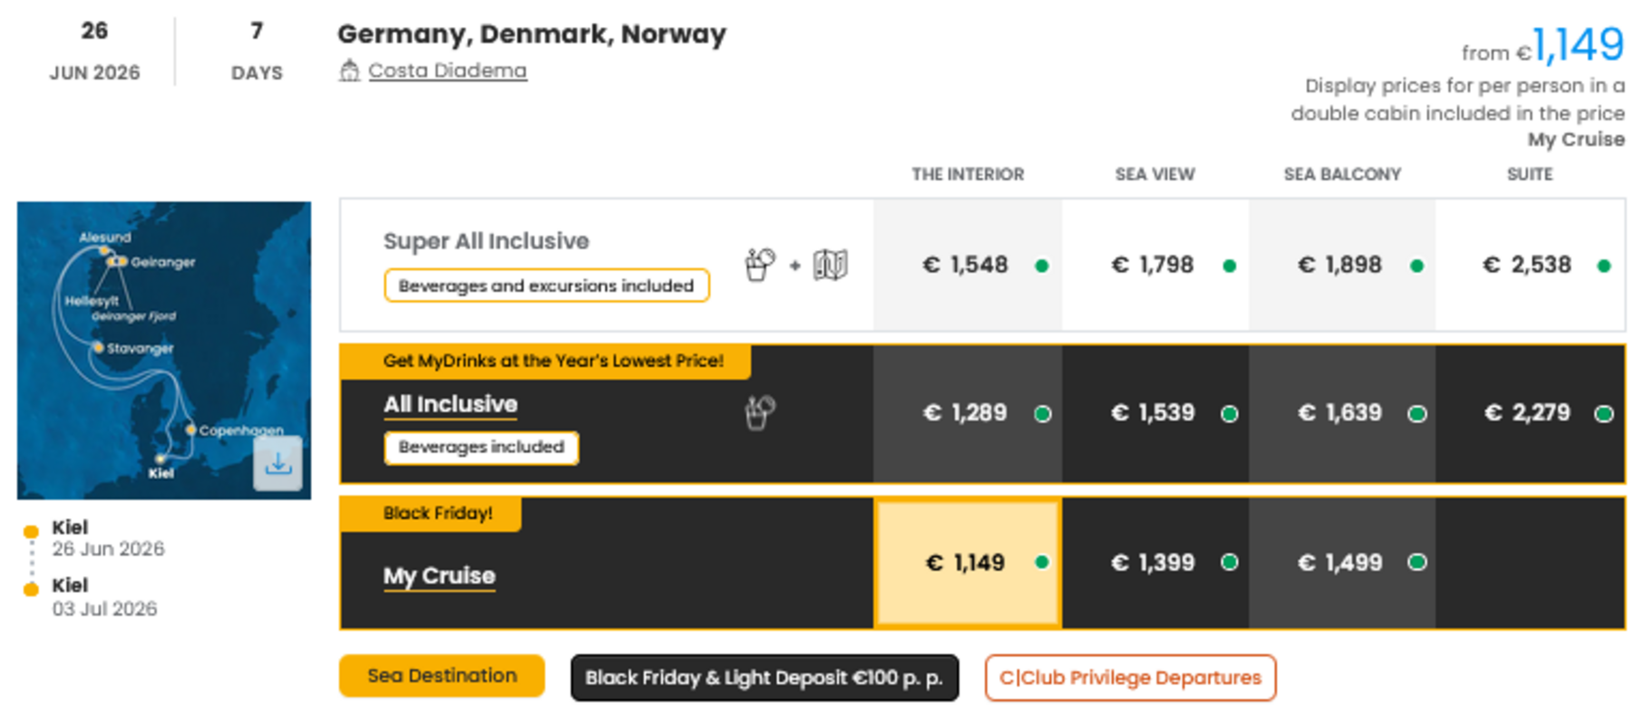Click the ship icon beside Costa Diadema
The image size is (1646, 725).
(349, 71)
